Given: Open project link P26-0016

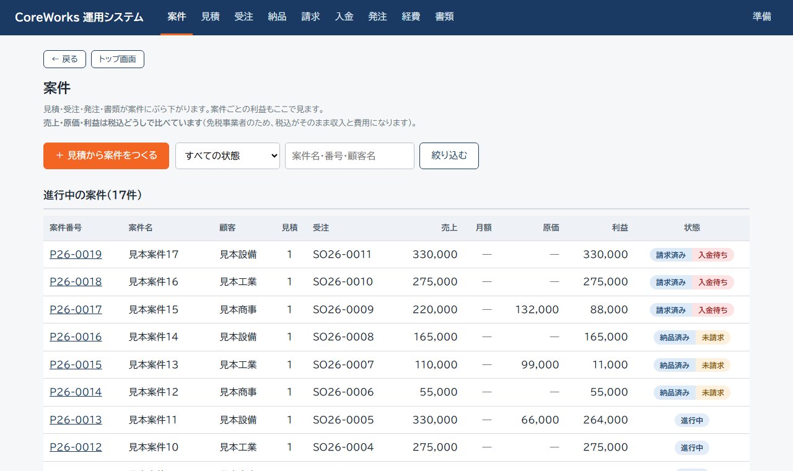Looking at the screenshot, I should (x=76, y=337).
